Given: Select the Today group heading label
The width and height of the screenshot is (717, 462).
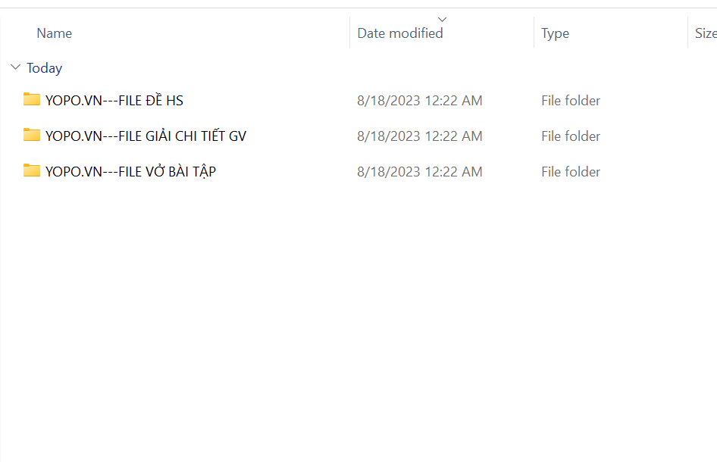Looking at the screenshot, I should [x=44, y=68].
